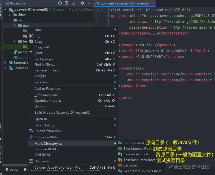Select Reformat Code entry
The height and width of the screenshot is (175, 215).
(73, 95)
